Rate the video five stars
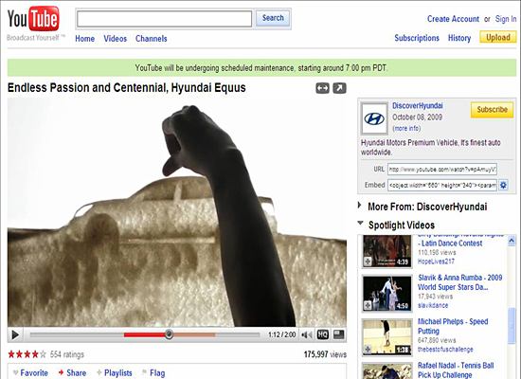The image size is (521, 379). [x=43, y=354]
